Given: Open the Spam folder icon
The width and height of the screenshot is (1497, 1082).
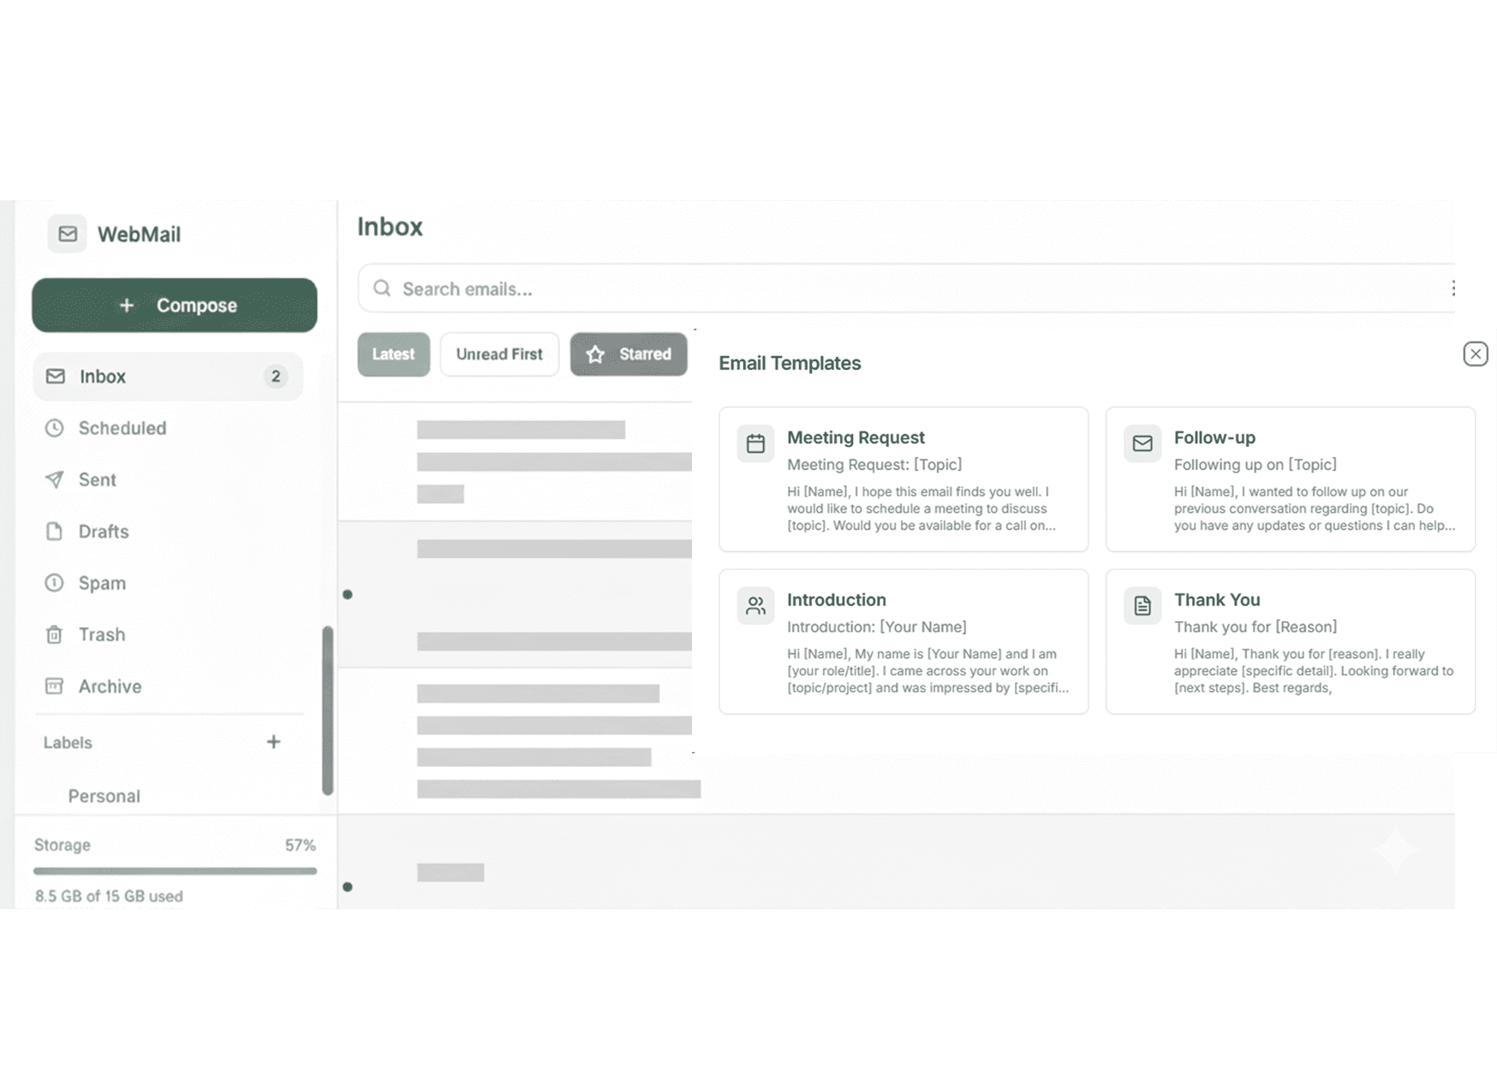Looking at the screenshot, I should pos(55,583).
